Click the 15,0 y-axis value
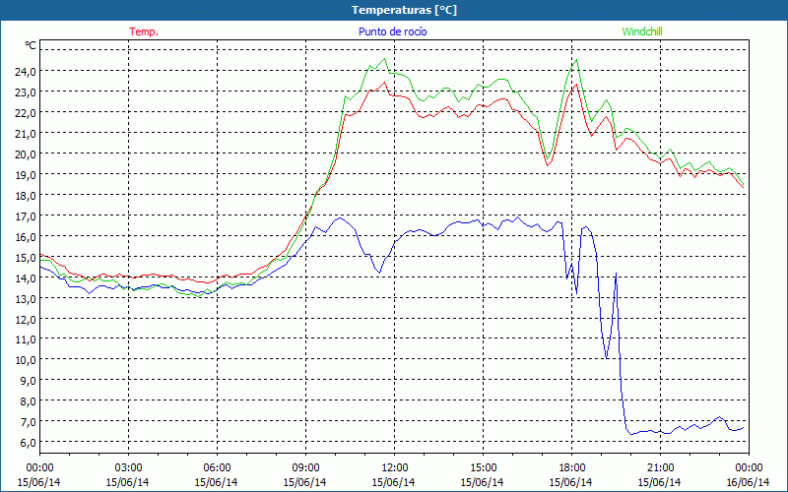Screen dimensions: 788x492 click(26, 257)
